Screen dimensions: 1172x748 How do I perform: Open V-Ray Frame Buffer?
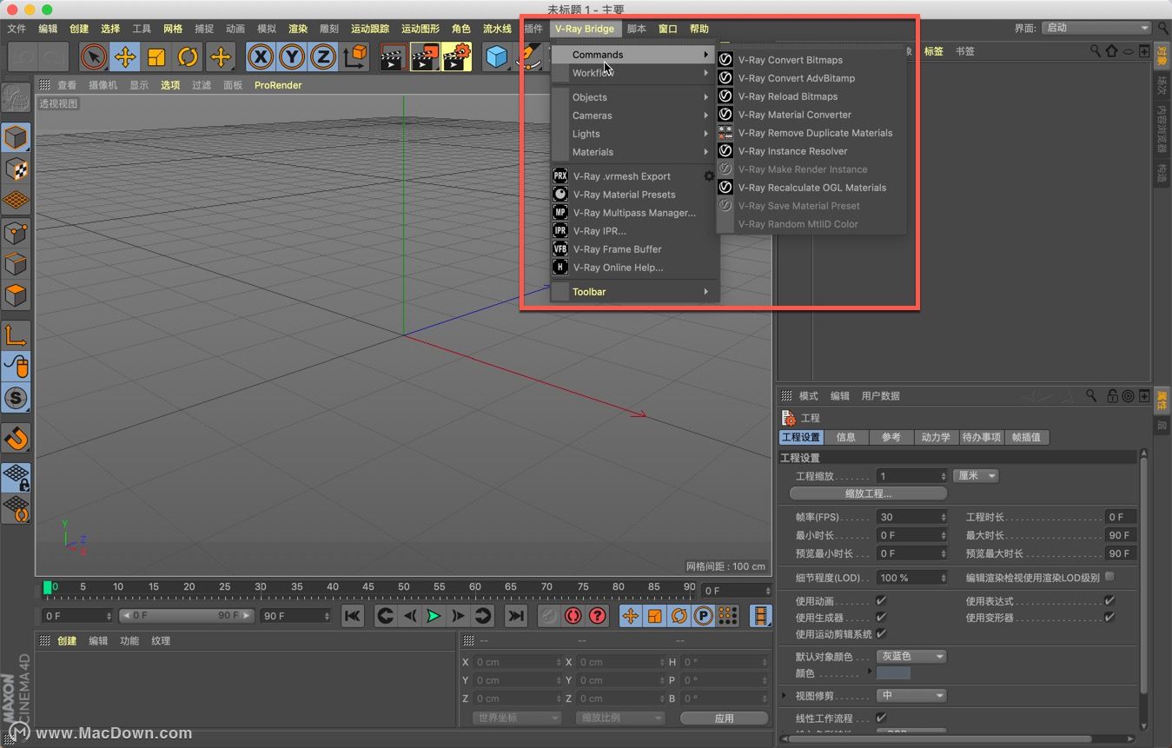[635, 249]
